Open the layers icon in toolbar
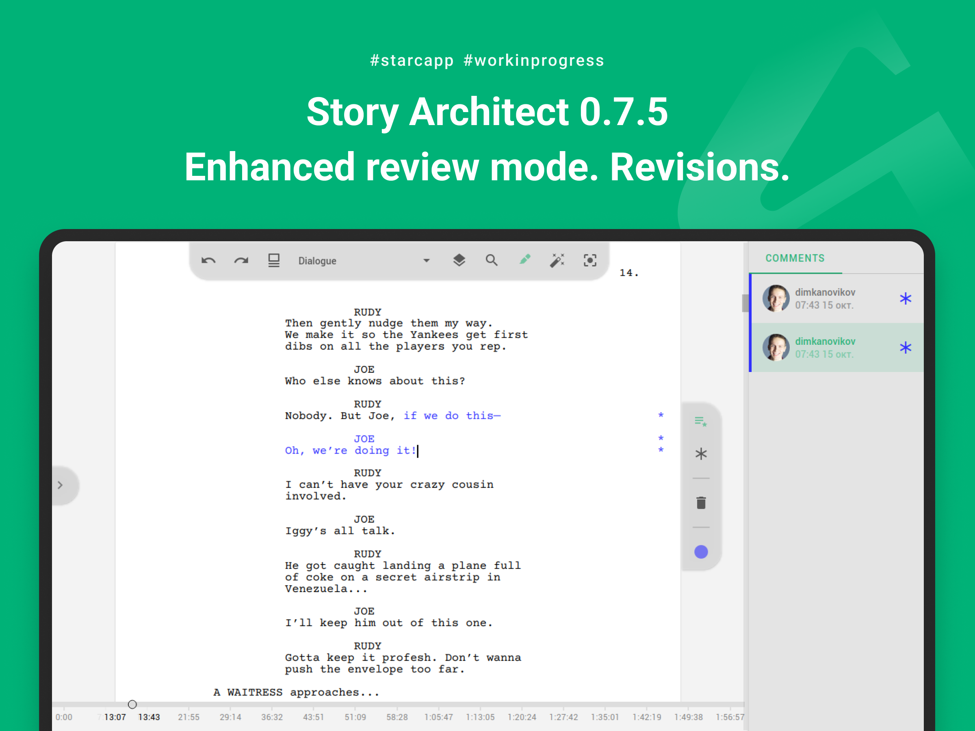Viewport: 975px width, 731px height. pyautogui.click(x=459, y=260)
